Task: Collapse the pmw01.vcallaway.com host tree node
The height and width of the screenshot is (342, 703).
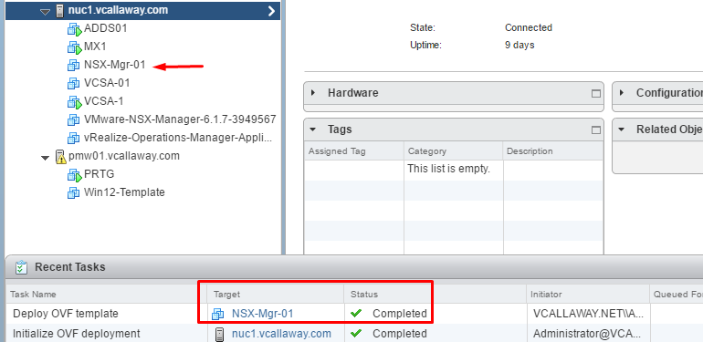Action: (46, 158)
